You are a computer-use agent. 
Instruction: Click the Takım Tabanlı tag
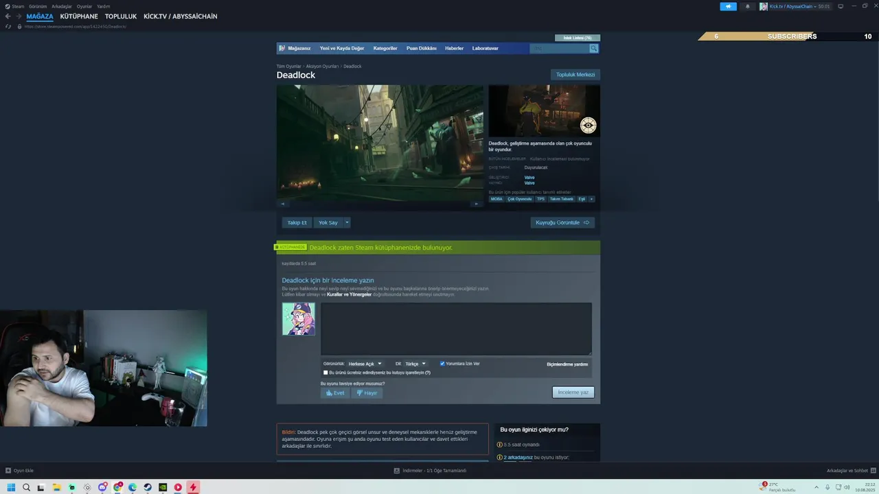562,199
